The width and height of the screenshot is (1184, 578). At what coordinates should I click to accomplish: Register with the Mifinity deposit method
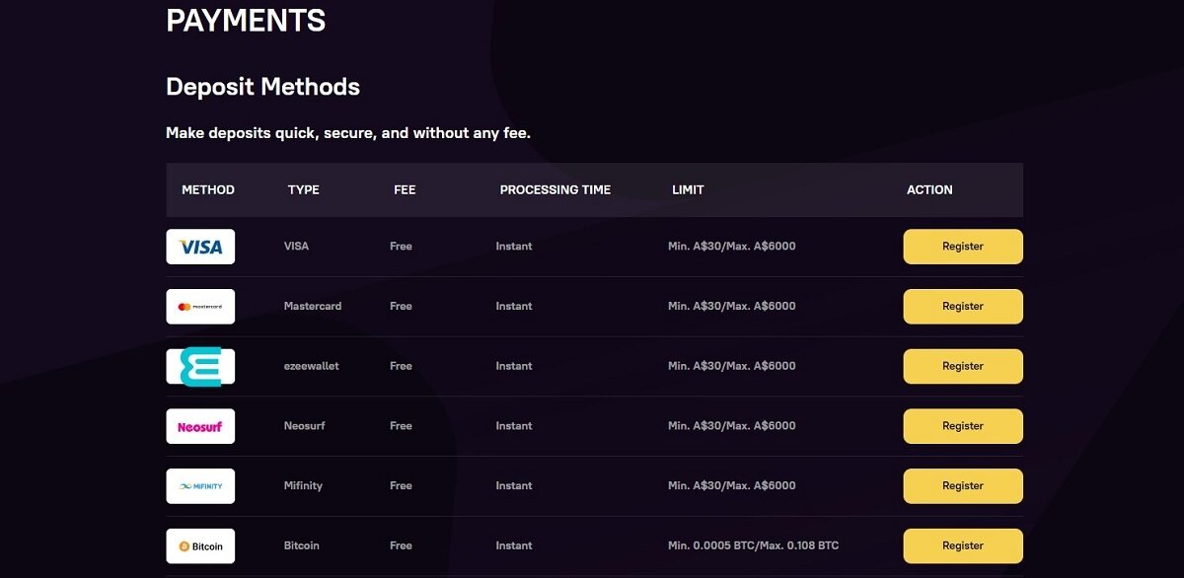pos(963,486)
